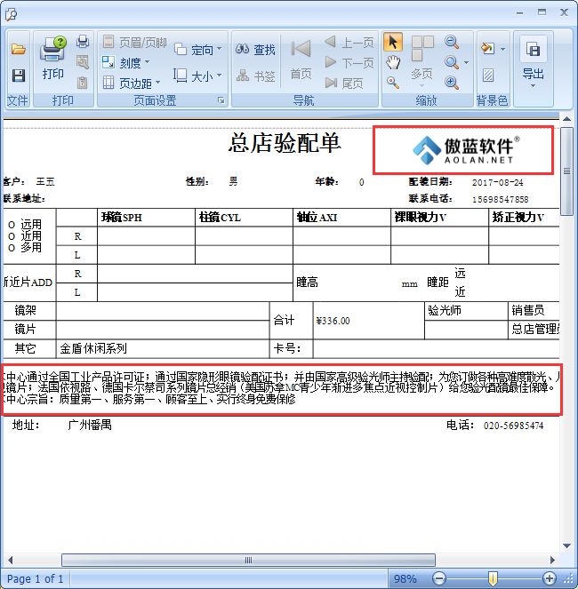Open the background color fill dropdown
This screenshot has width=578, height=589.
(492, 49)
